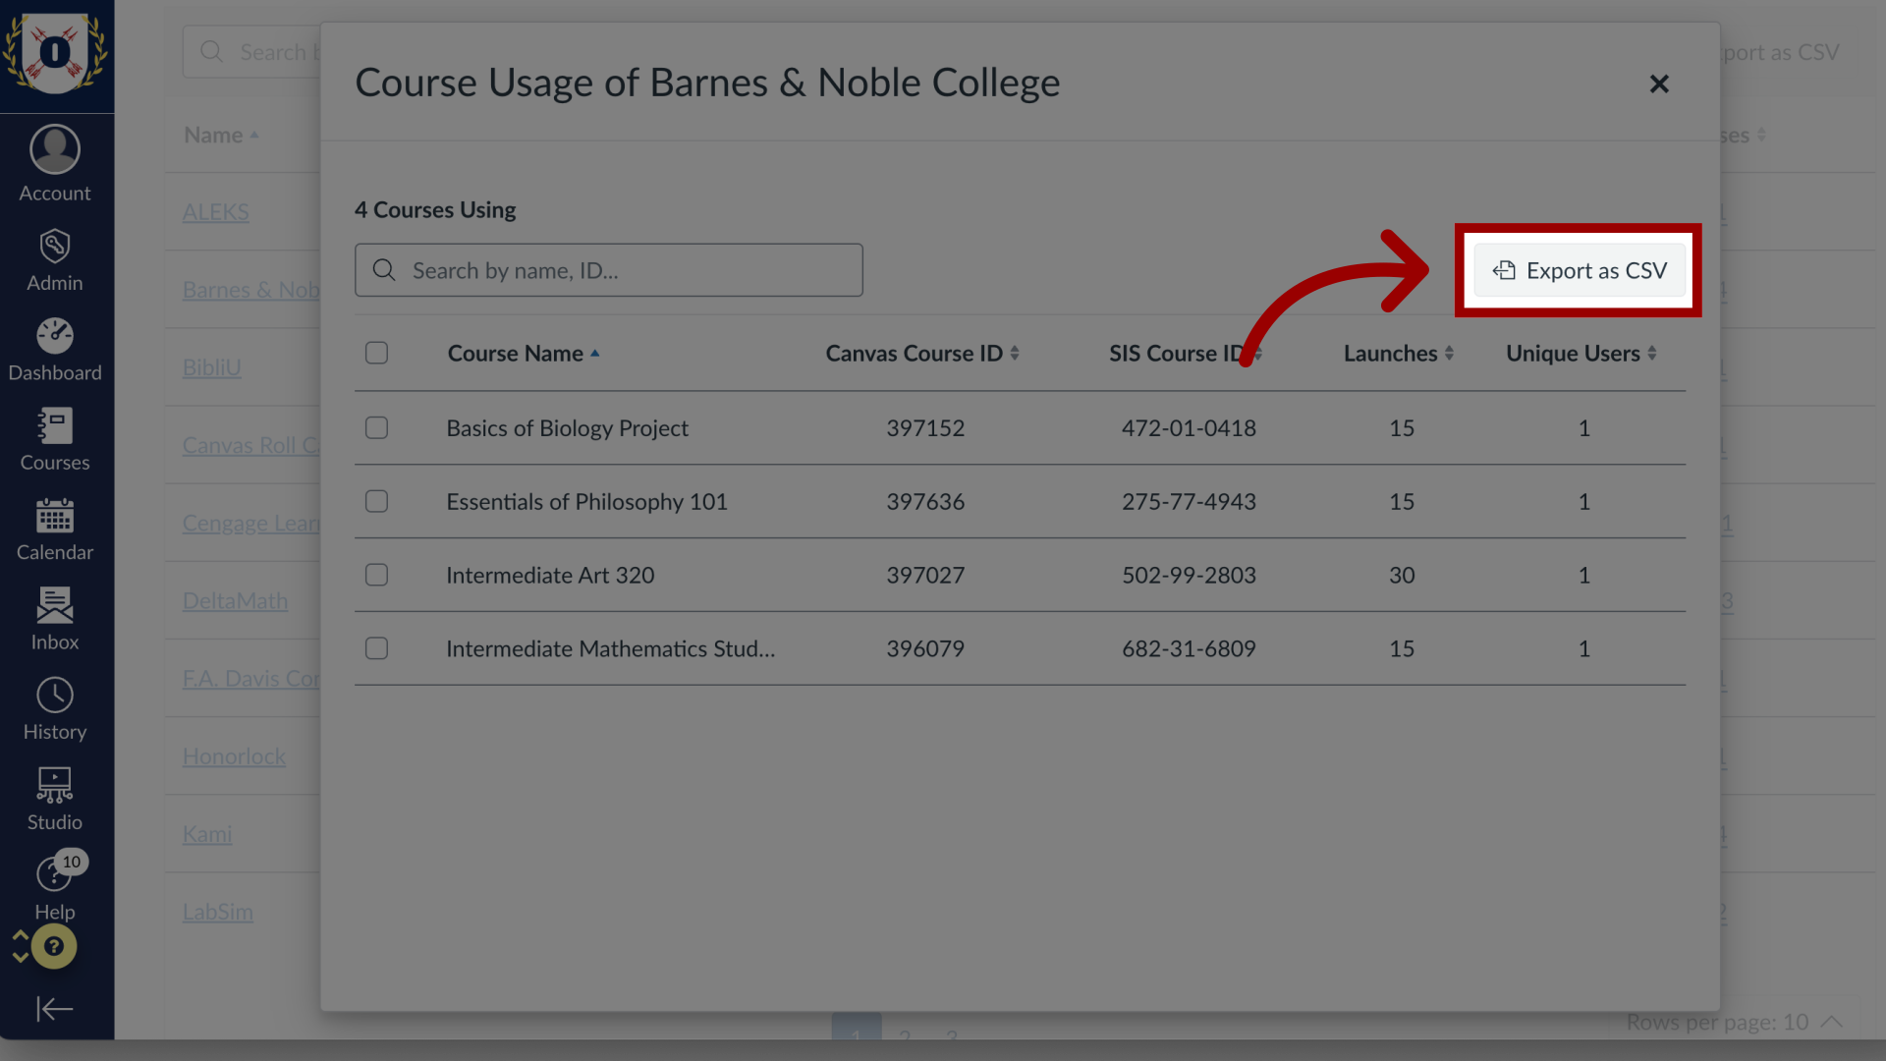Click Export as CSV button in dialog
1886x1061 pixels.
(1580, 270)
